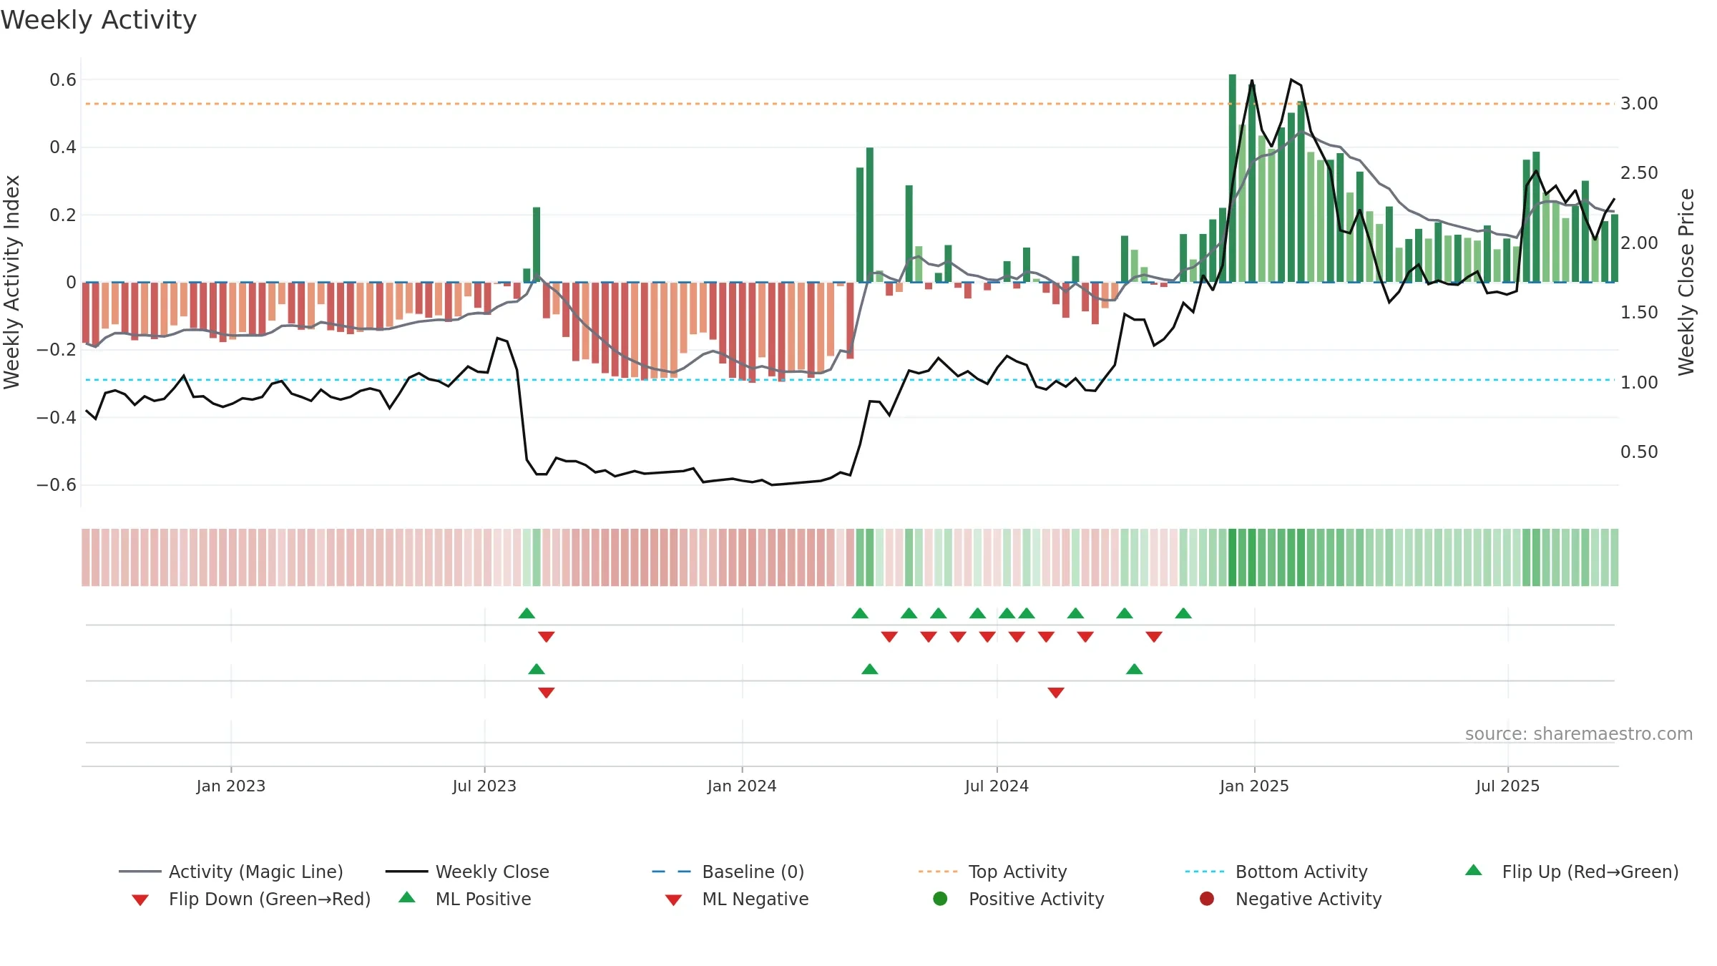The image size is (1717, 966).
Task: Click the Jan 2023 x-axis label
Action: tap(231, 786)
